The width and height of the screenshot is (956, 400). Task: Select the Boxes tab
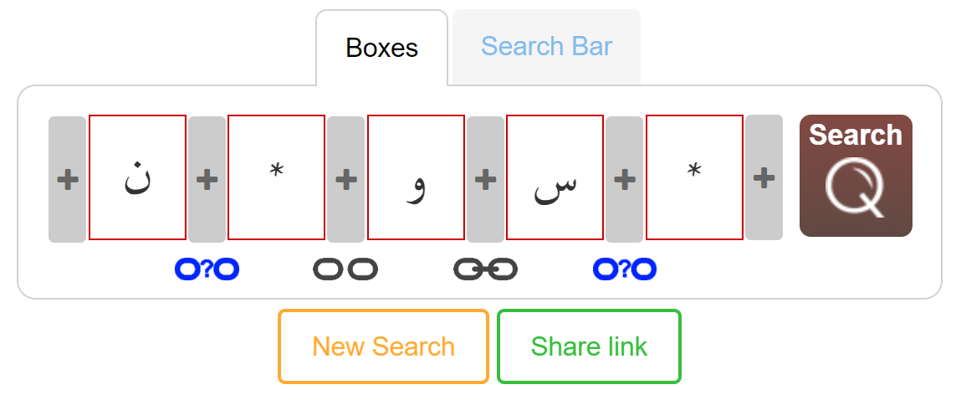pyautogui.click(x=381, y=48)
